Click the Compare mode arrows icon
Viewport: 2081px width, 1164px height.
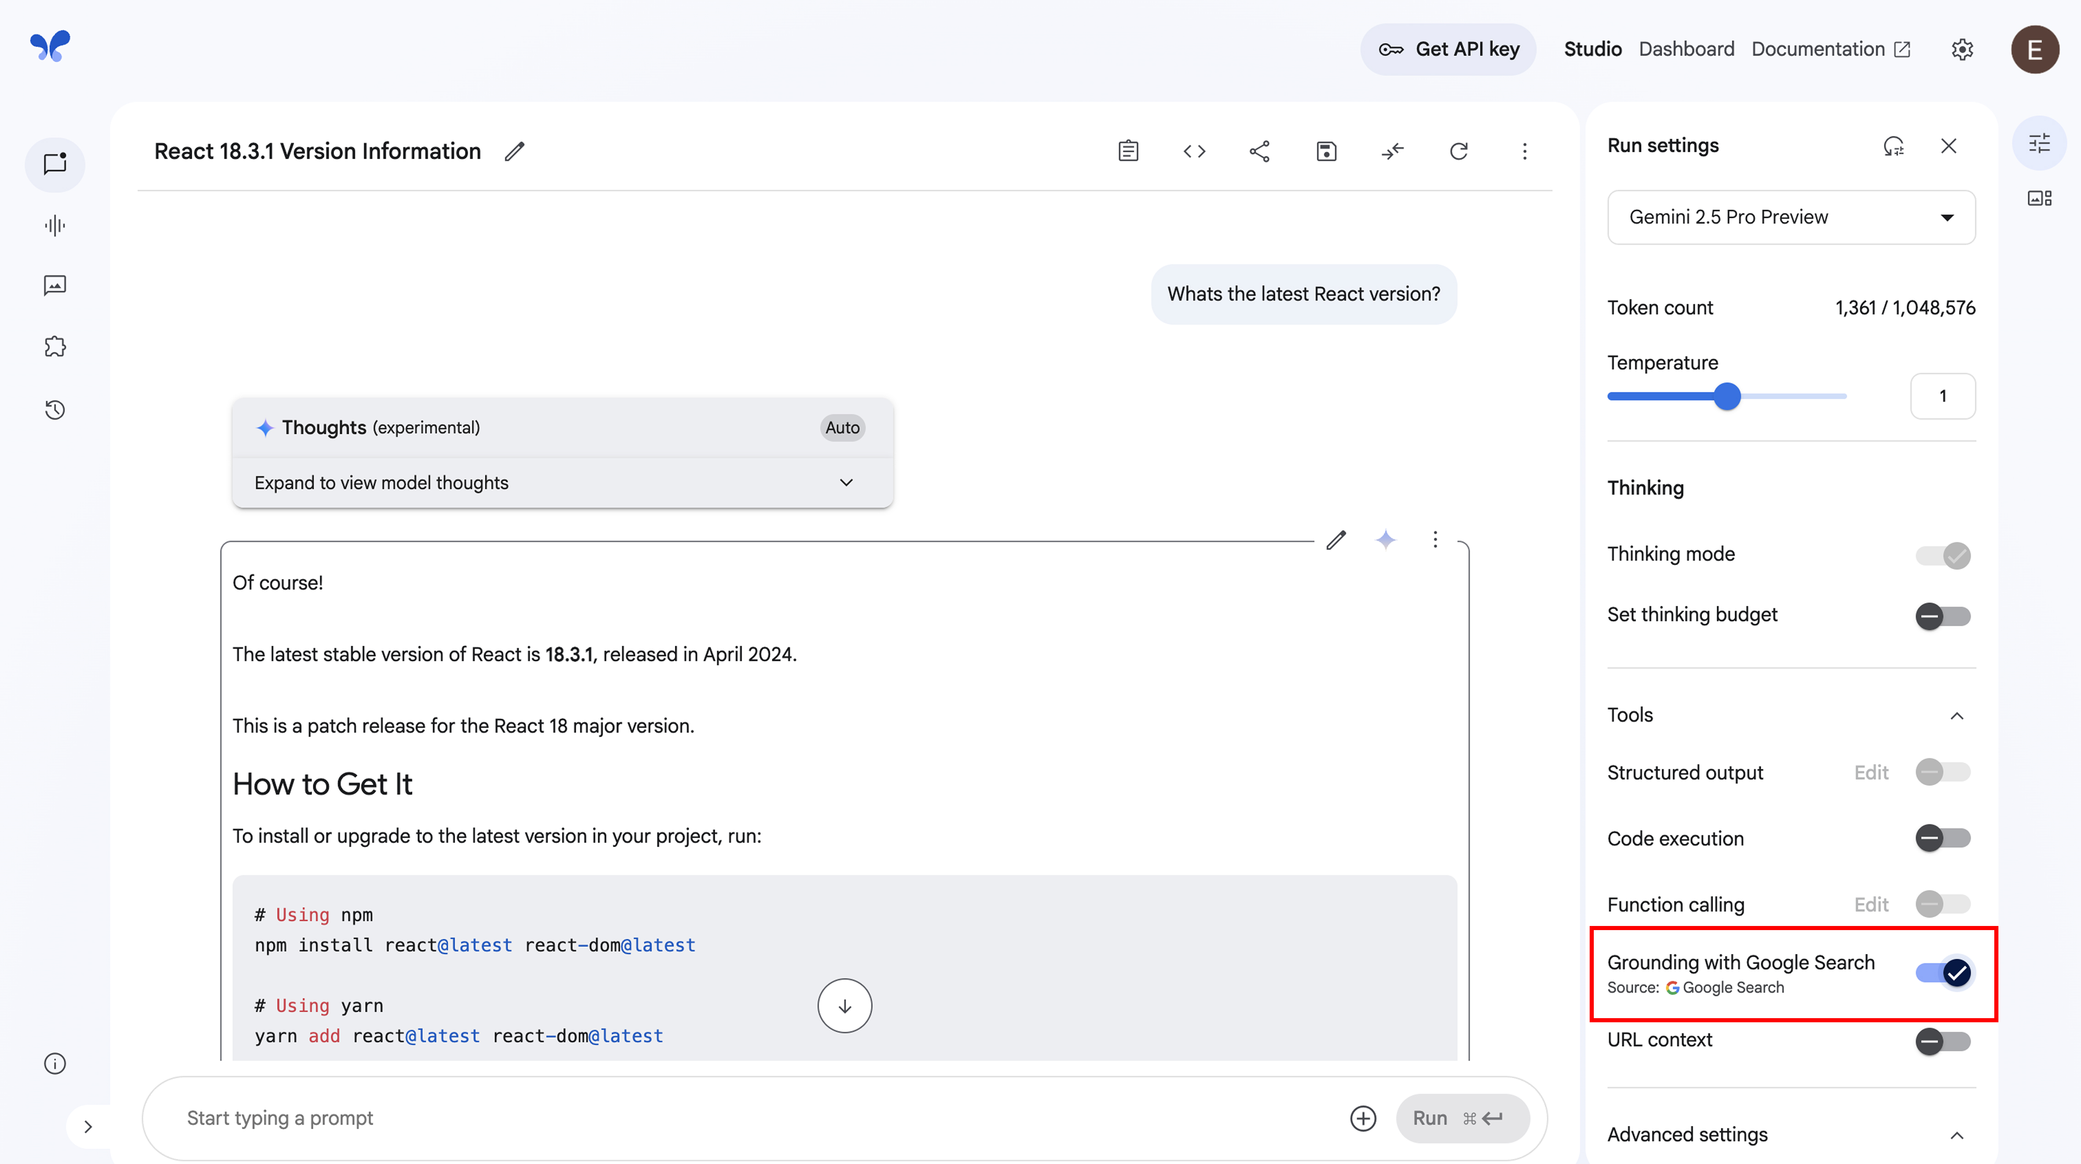point(1393,152)
